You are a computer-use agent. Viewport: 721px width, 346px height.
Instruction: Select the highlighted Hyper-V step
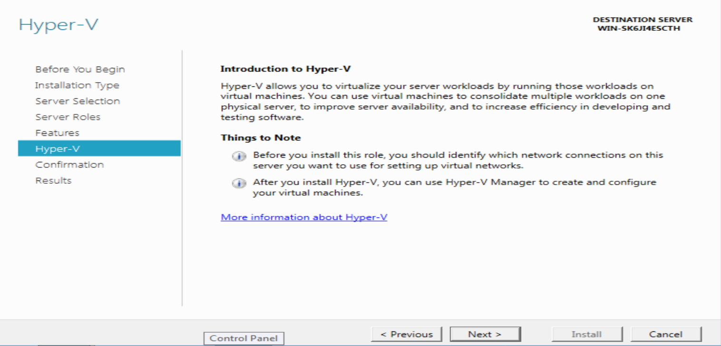[x=99, y=149]
